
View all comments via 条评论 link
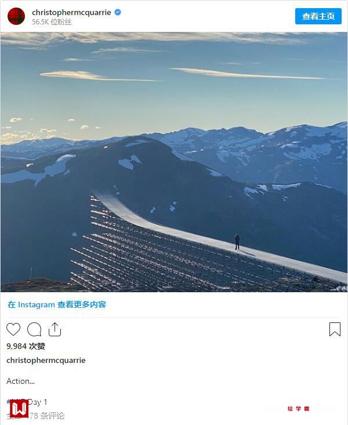pyautogui.click(x=35, y=416)
